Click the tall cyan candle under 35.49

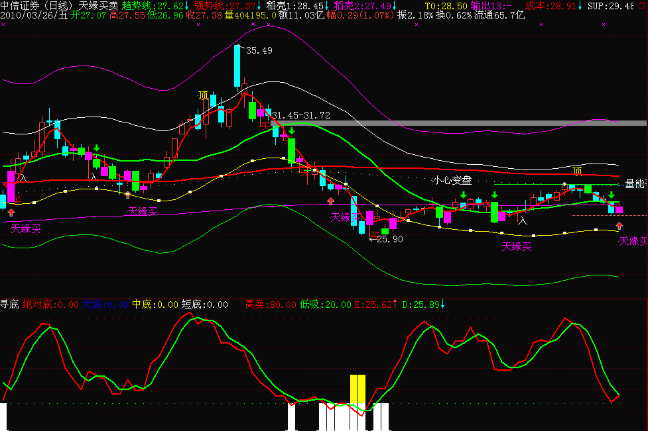tap(237, 66)
